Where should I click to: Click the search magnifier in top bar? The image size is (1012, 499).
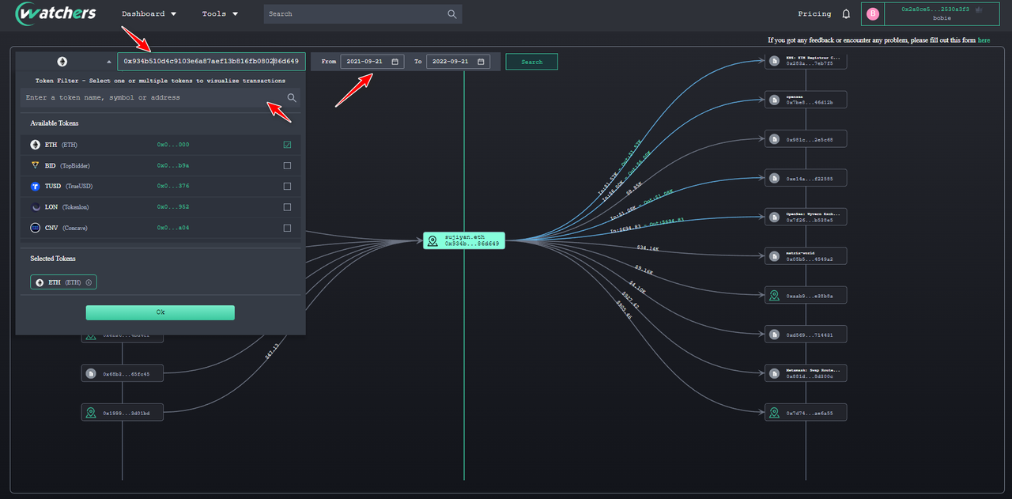click(452, 14)
